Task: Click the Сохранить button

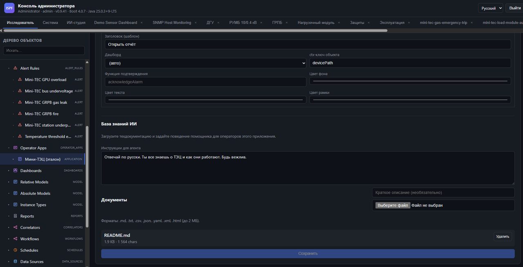Action: (308, 254)
